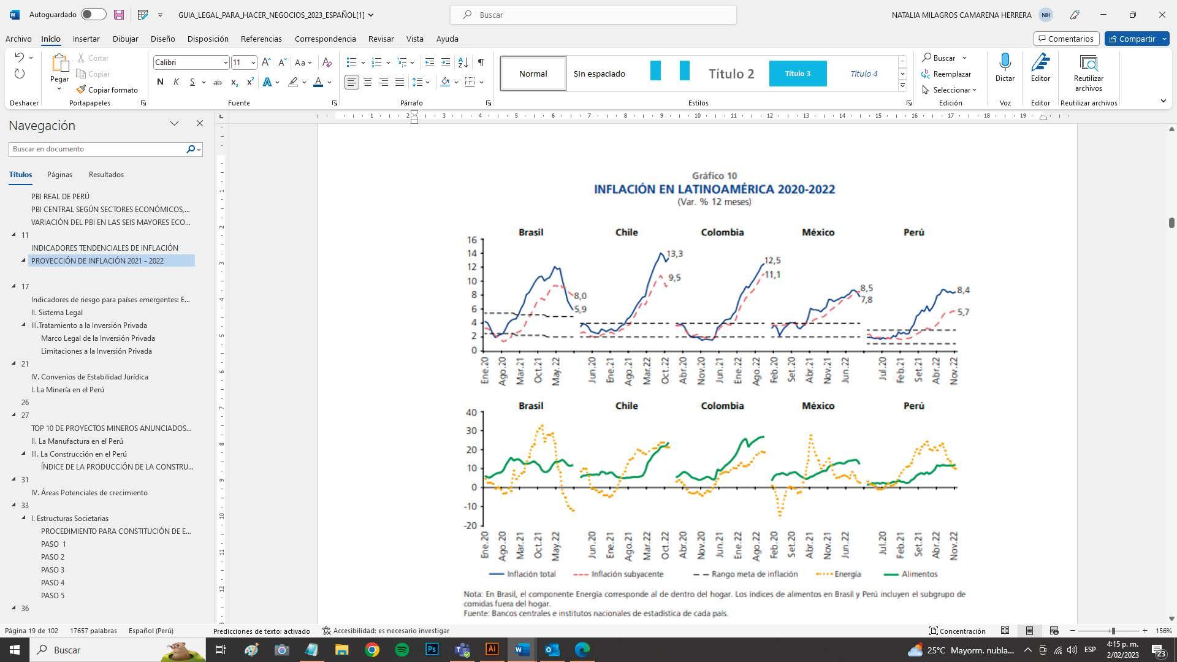1177x662 pixels.
Task: Toggle the Autoguardado switch
Action: point(93,14)
